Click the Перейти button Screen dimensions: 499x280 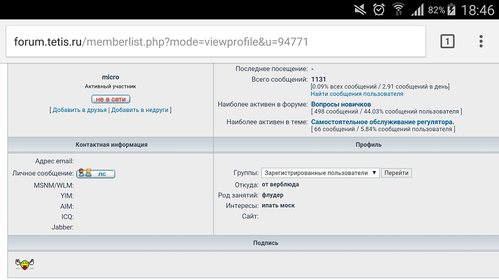click(x=396, y=173)
